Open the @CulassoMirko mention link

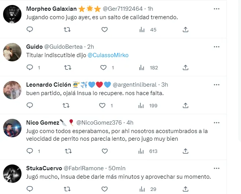point(108,55)
